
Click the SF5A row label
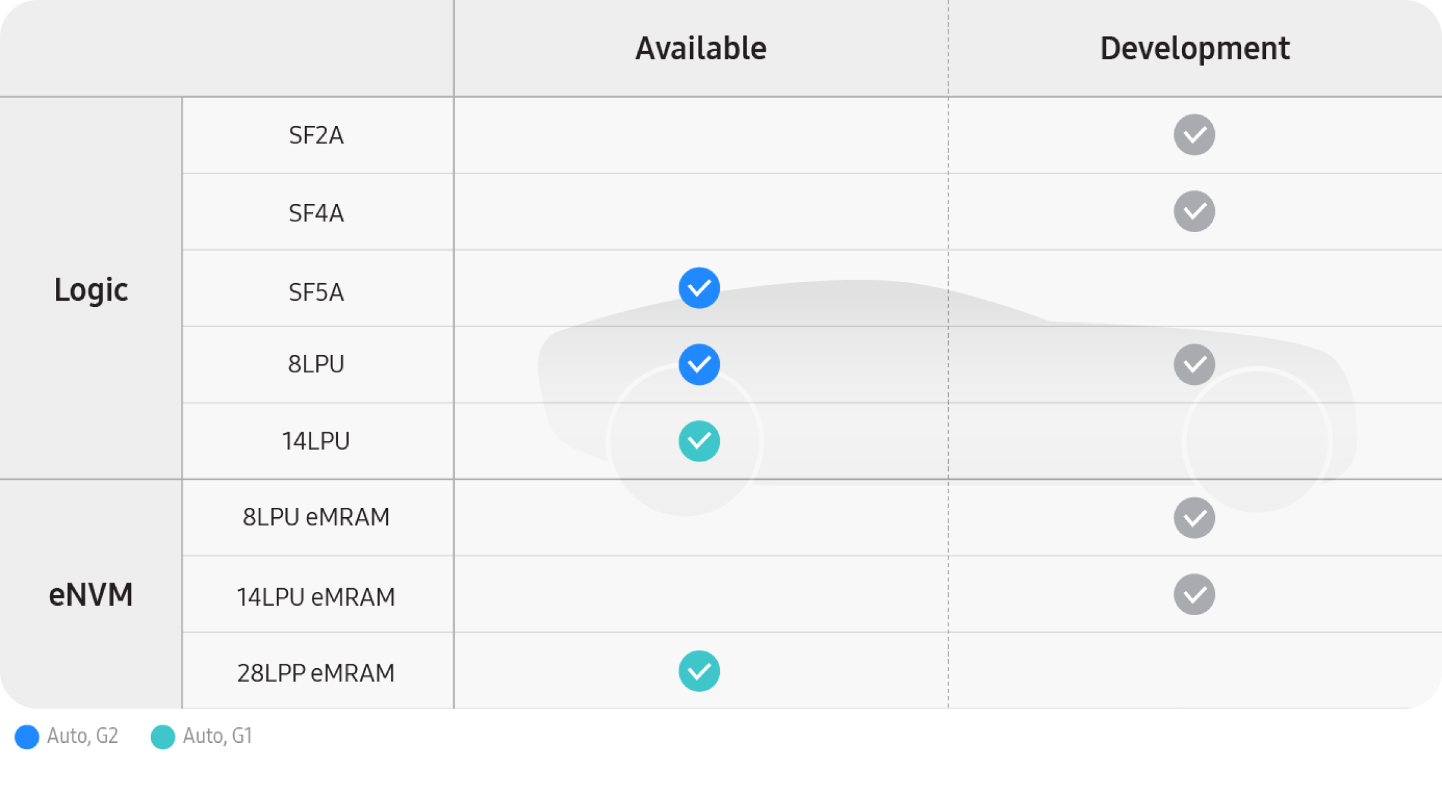316,292
